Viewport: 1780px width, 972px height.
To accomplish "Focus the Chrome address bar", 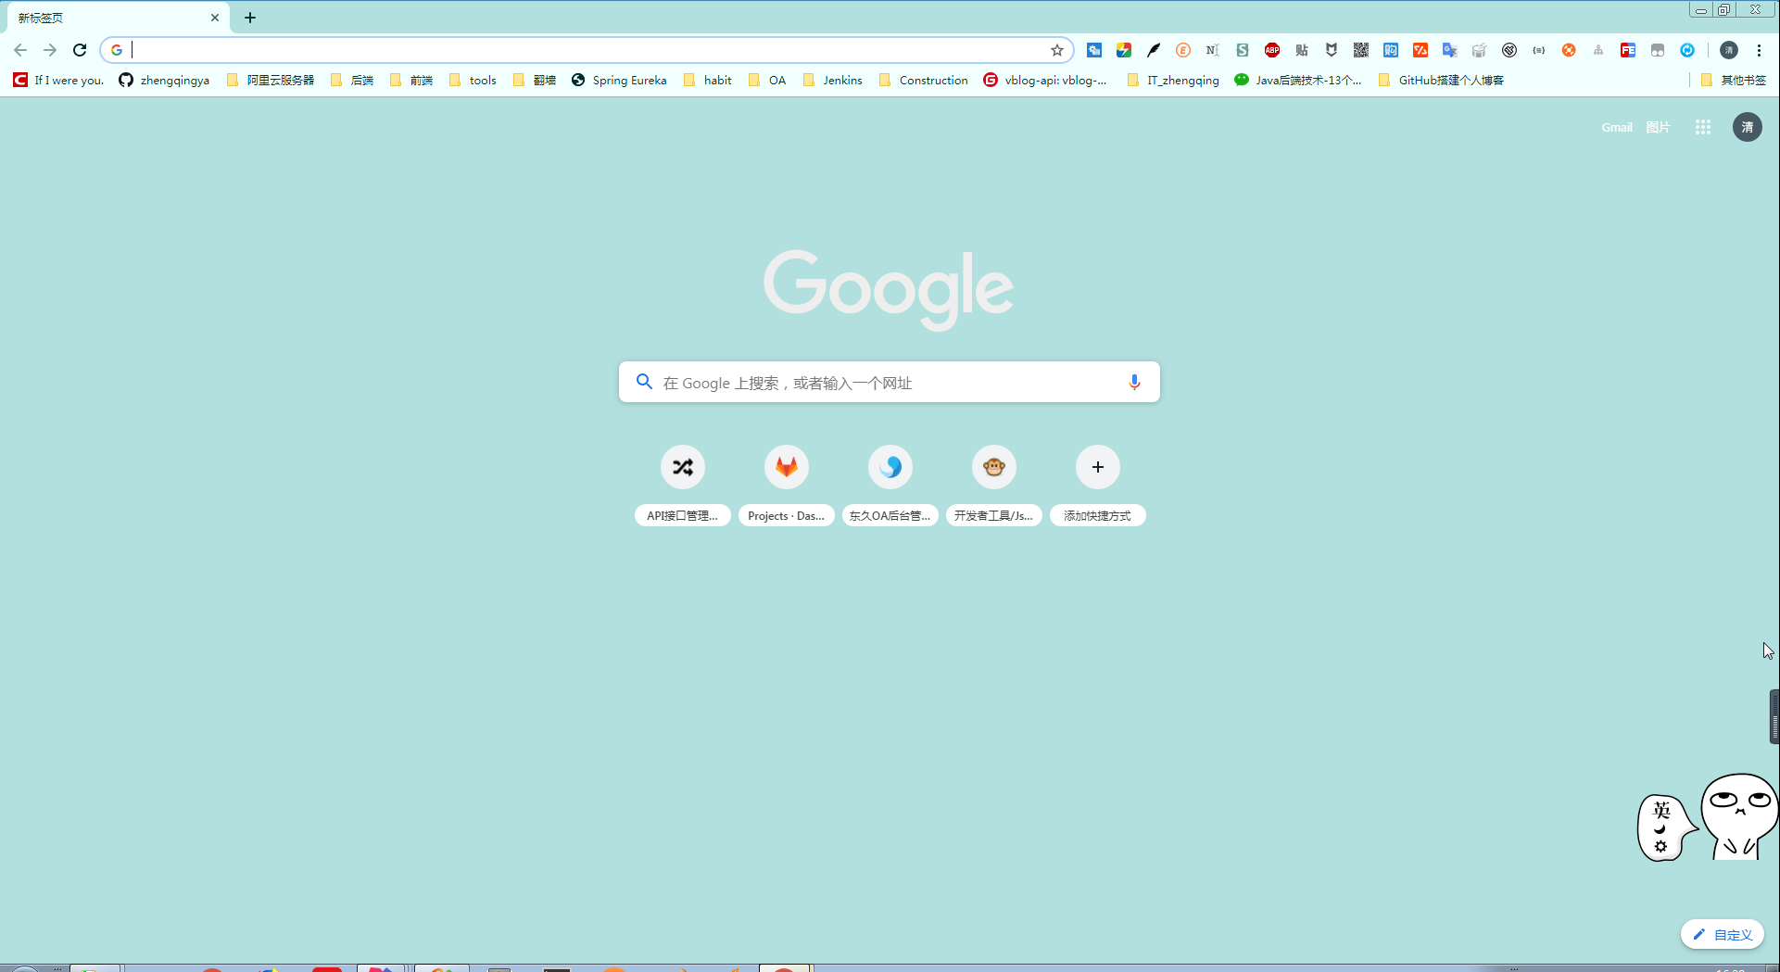I will pyautogui.click(x=588, y=50).
